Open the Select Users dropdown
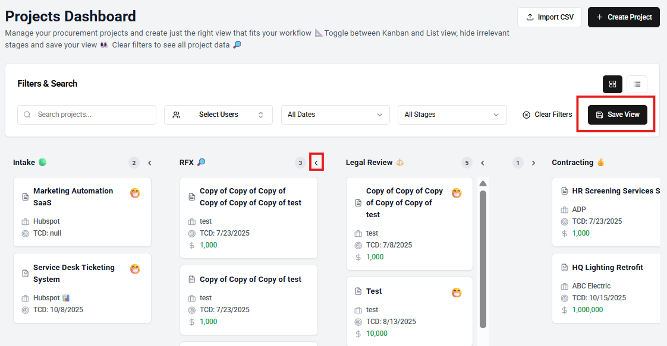The image size is (667, 346). click(218, 115)
